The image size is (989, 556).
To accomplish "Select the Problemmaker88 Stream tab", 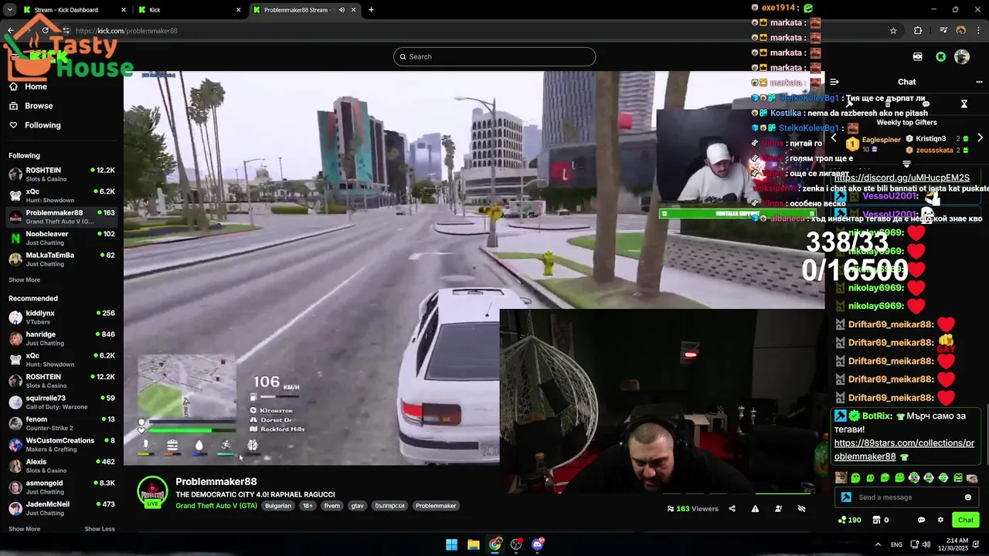I will coord(305,10).
